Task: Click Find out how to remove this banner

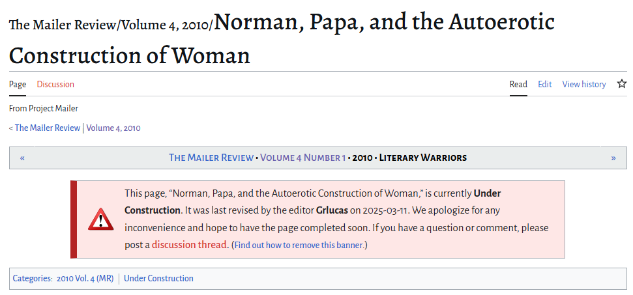Action: pyautogui.click(x=299, y=245)
